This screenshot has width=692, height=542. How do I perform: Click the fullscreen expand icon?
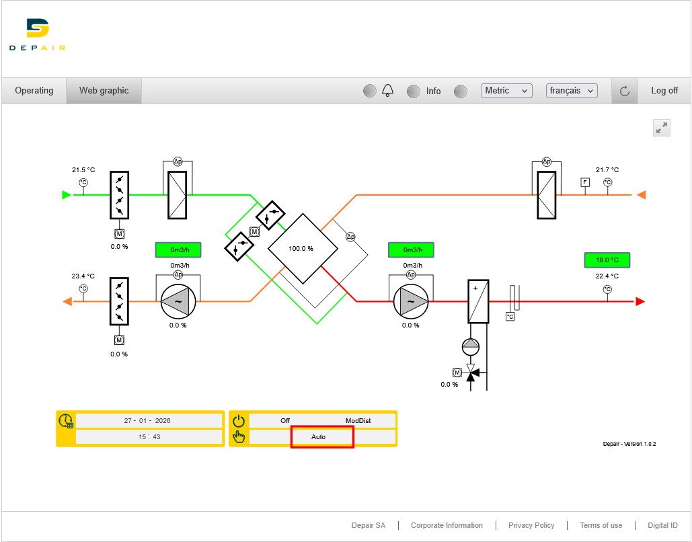(x=662, y=128)
